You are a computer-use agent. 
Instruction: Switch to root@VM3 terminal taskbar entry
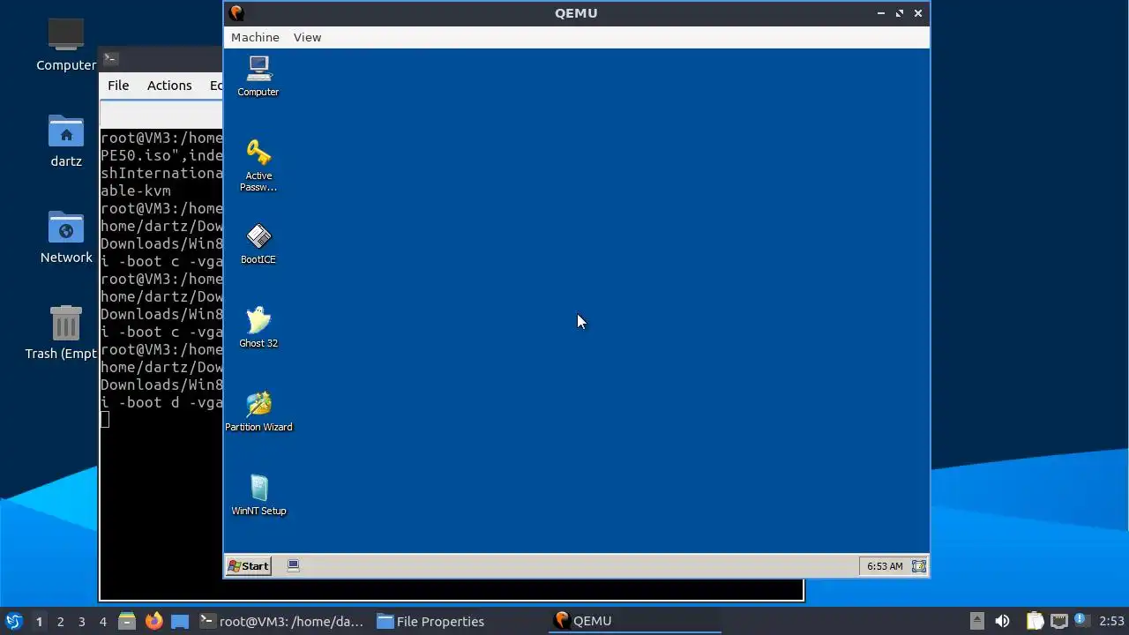click(x=281, y=621)
